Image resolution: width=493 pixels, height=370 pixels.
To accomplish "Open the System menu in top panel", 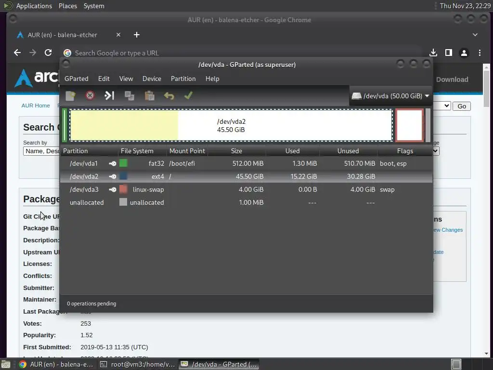I will click(94, 6).
